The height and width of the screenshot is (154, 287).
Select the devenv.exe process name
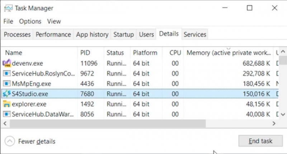(x=28, y=63)
